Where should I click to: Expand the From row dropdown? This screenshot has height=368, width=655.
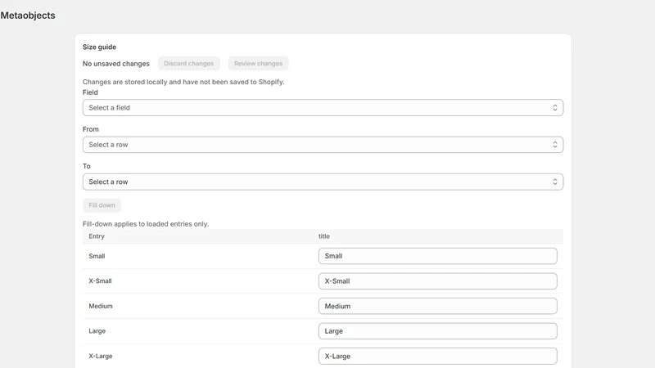323,145
